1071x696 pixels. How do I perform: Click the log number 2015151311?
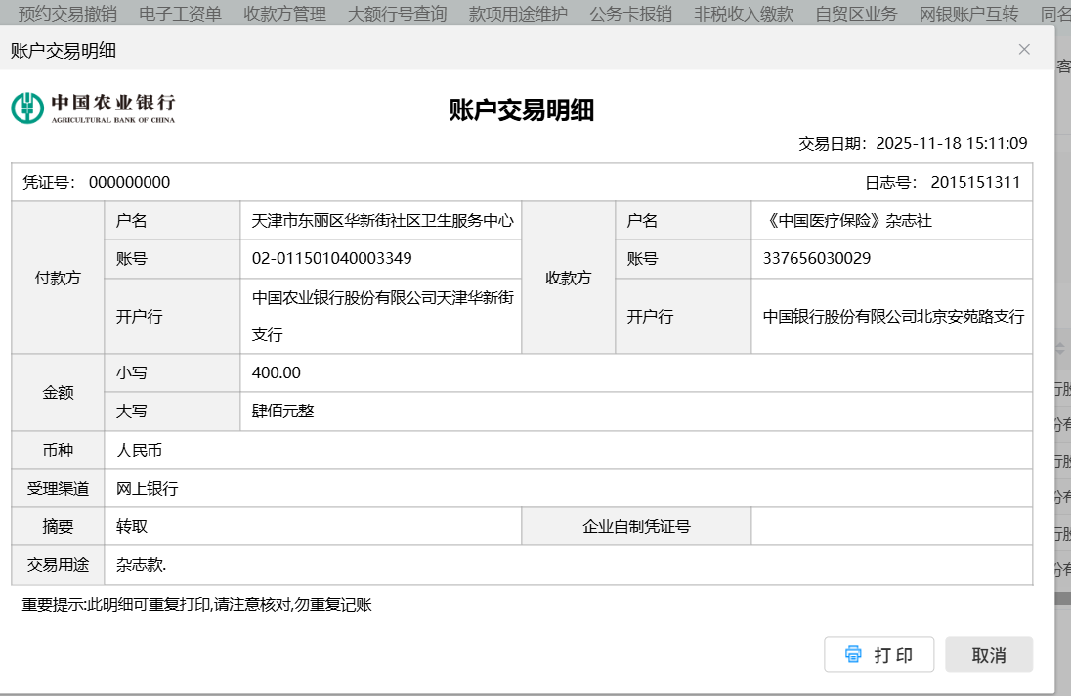click(x=975, y=182)
